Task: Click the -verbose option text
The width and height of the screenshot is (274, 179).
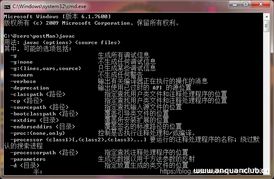Action: tap(23, 81)
